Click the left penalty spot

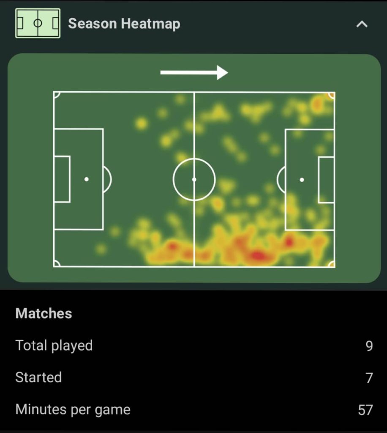pyautogui.click(x=86, y=179)
